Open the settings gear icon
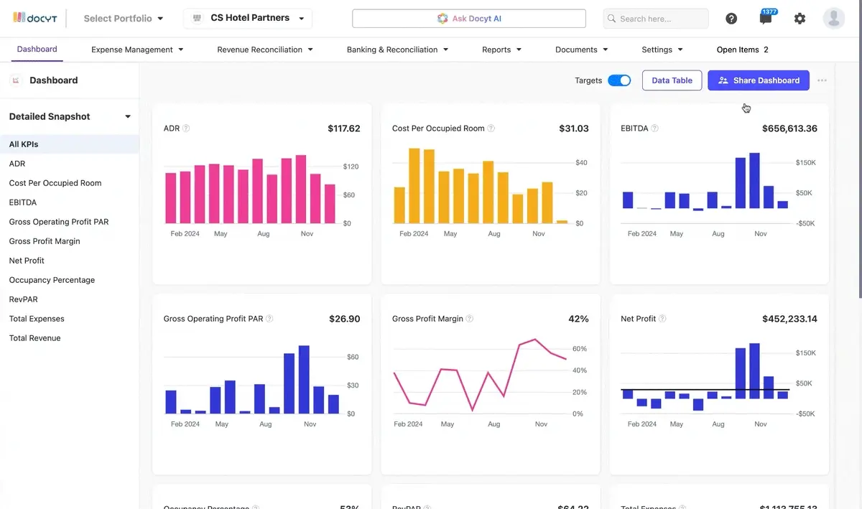Viewport: 862px width, 509px height. click(800, 19)
